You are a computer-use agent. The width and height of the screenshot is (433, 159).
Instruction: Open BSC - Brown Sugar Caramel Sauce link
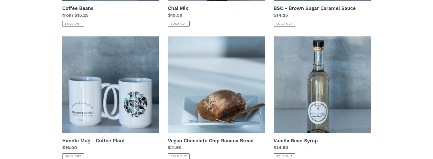pos(315,8)
